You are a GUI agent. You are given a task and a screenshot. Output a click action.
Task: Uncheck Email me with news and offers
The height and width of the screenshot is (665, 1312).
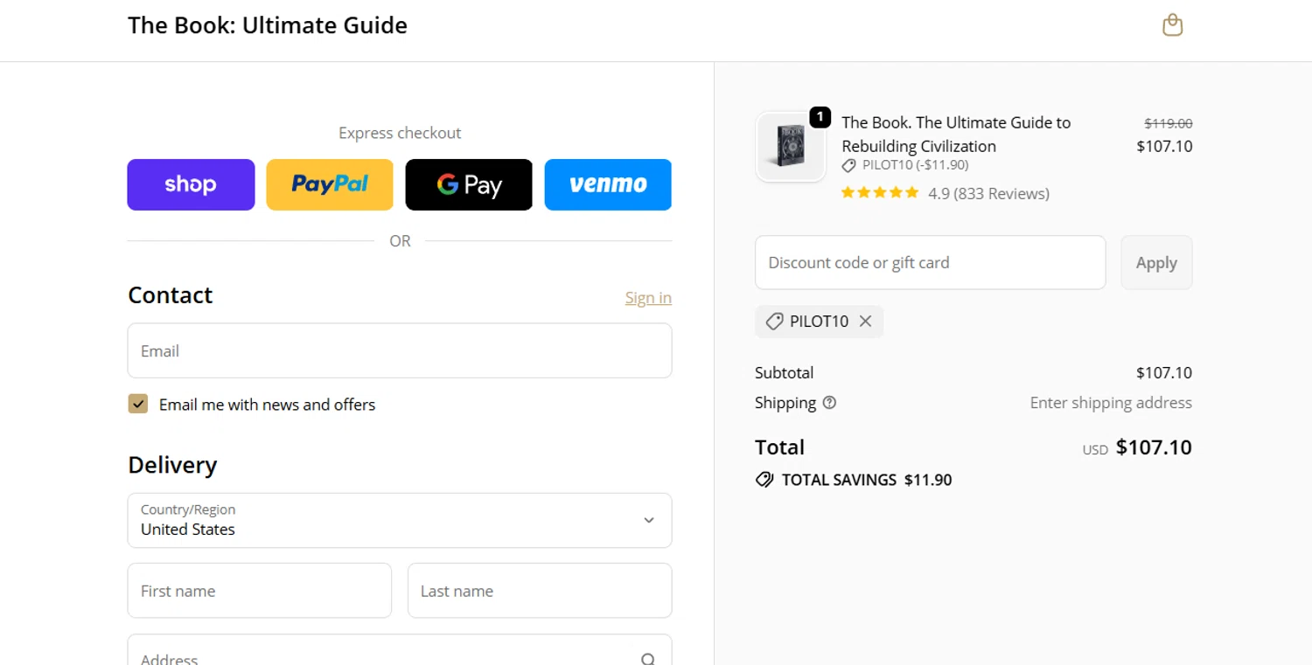coord(138,404)
